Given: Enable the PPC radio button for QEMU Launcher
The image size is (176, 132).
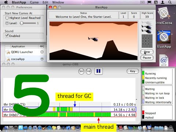Looking at the screenshot, I should pos(42,52).
